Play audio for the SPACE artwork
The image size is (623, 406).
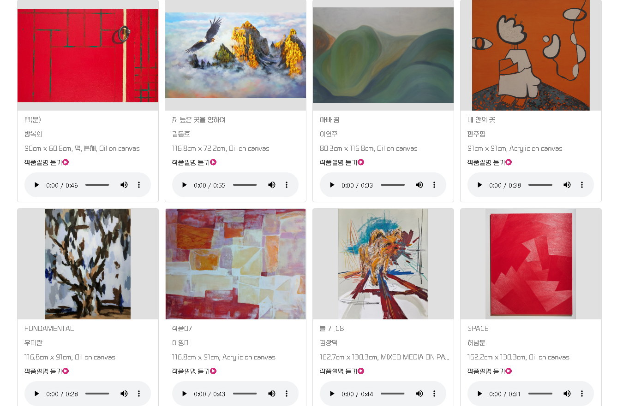pos(479,394)
